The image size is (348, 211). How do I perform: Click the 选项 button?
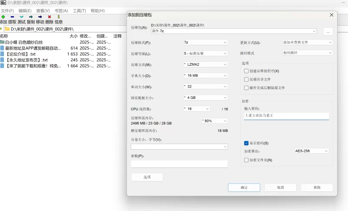pos(147,177)
